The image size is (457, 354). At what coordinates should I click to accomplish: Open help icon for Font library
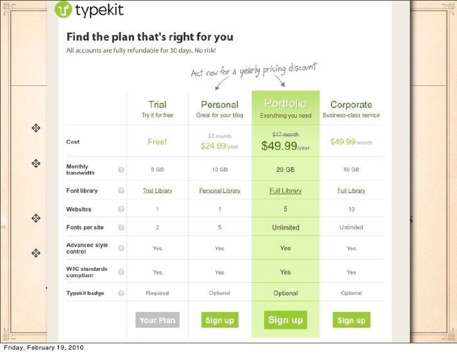(121, 191)
